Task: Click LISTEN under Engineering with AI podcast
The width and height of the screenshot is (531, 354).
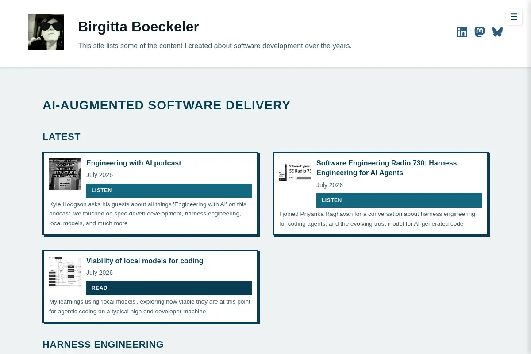Action: [x=169, y=190]
